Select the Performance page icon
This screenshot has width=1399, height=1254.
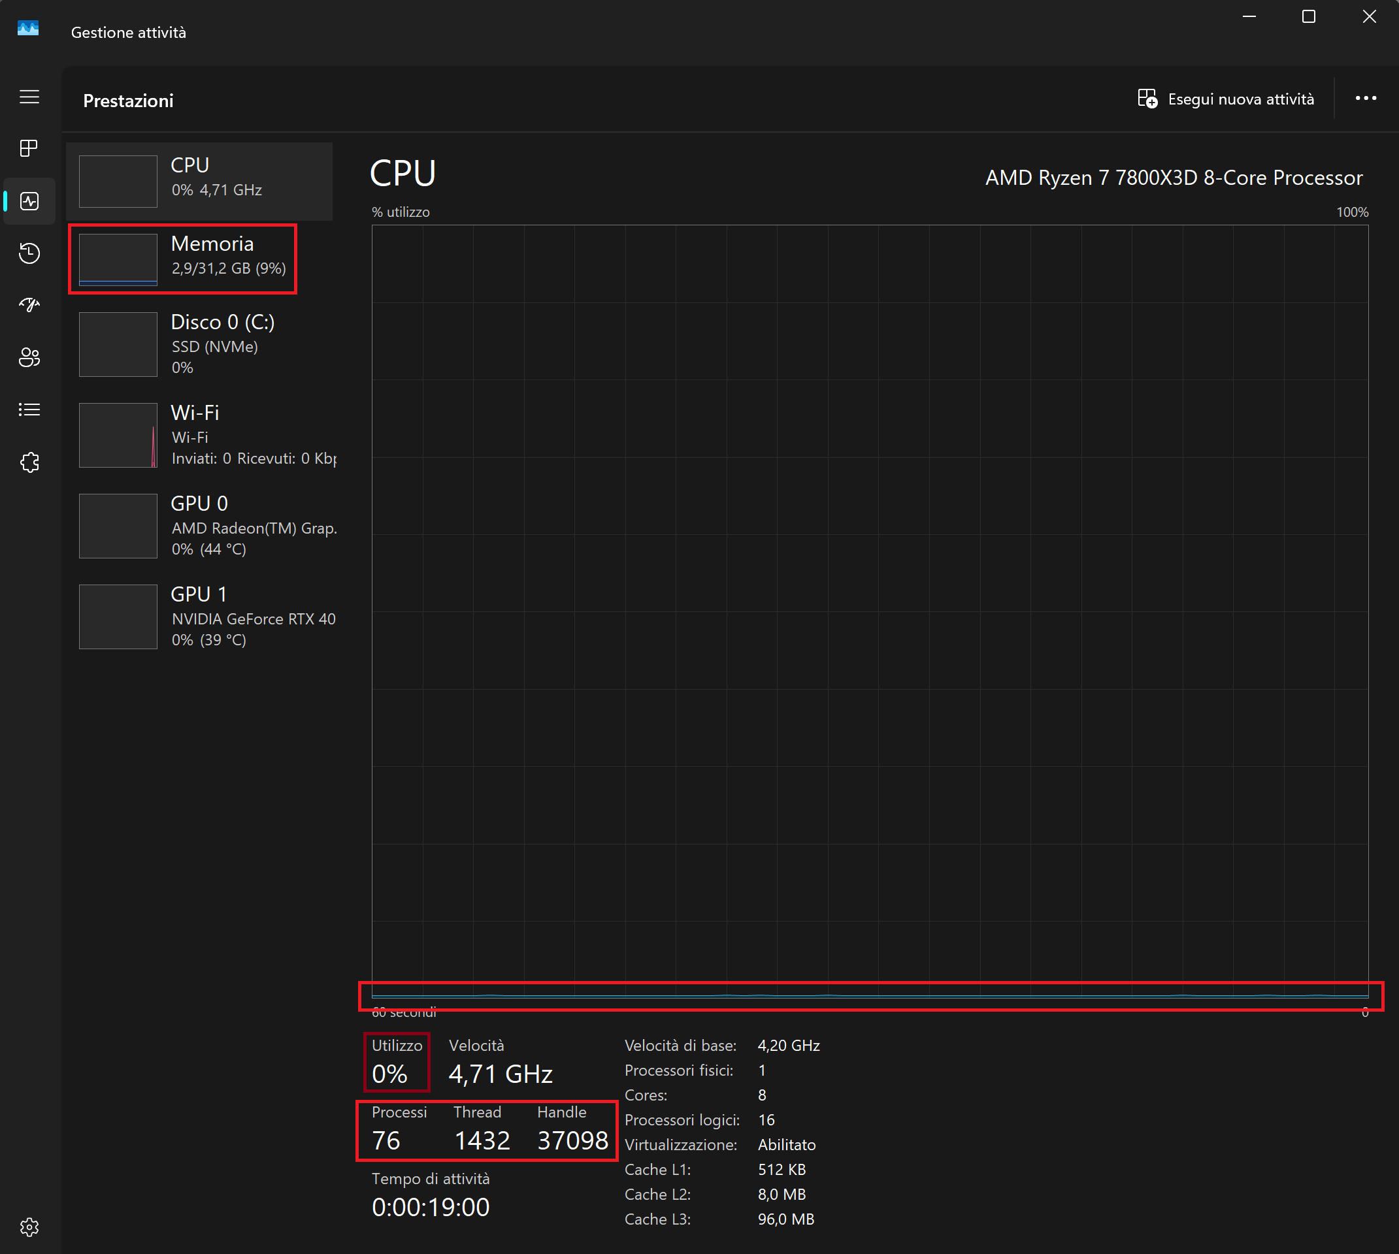click(x=29, y=201)
